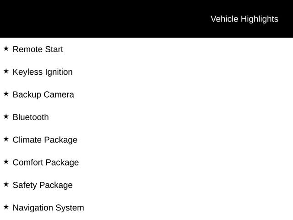Select the Climate Package entry
The width and height of the screenshot is (293, 220).
[x=45, y=140]
